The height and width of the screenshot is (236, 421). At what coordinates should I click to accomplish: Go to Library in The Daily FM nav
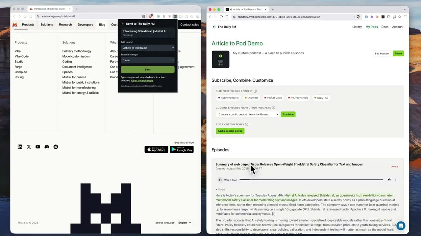pos(357,27)
